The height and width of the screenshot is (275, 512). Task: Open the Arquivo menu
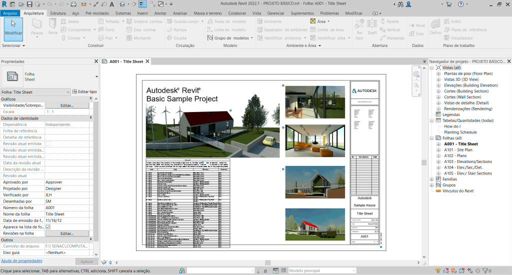point(10,13)
